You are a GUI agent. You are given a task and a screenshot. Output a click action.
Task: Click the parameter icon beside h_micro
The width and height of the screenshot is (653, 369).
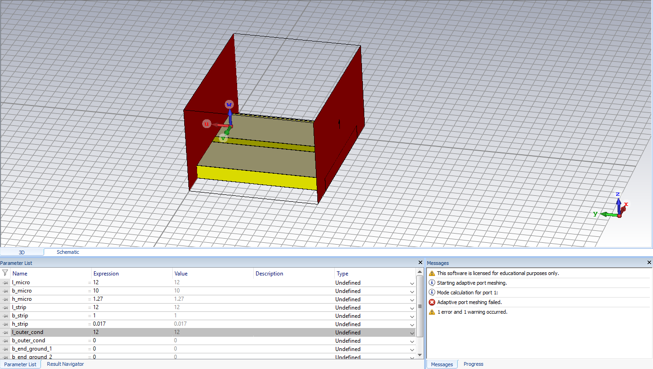click(x=5, y=299)
